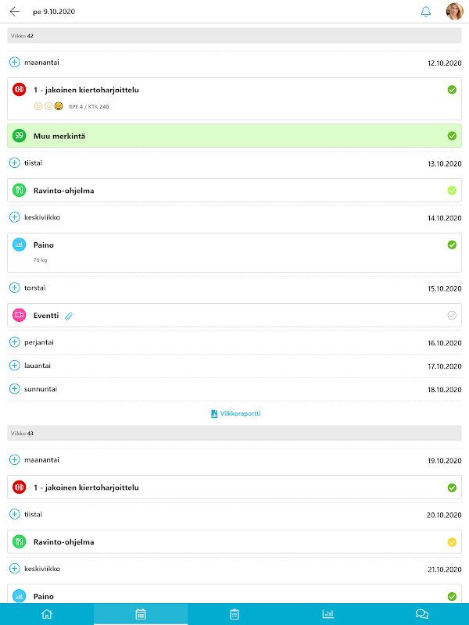Toggle the Eventti completion checkmark
469x625 pixels.
(x=452, y=316)
